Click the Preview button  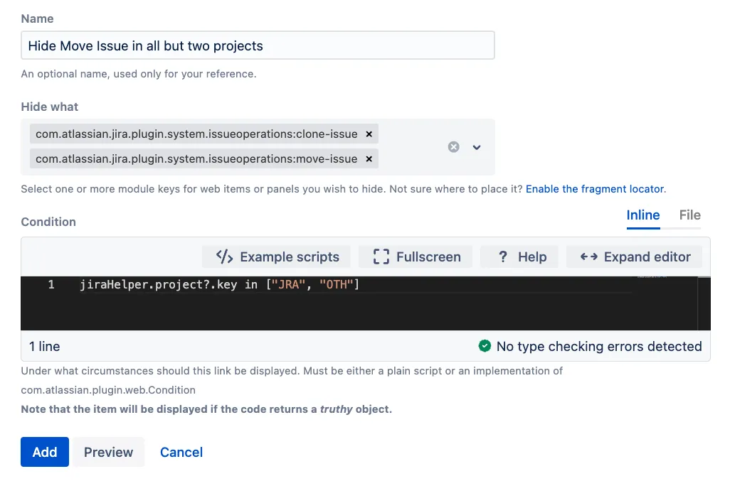pos(108,452)
